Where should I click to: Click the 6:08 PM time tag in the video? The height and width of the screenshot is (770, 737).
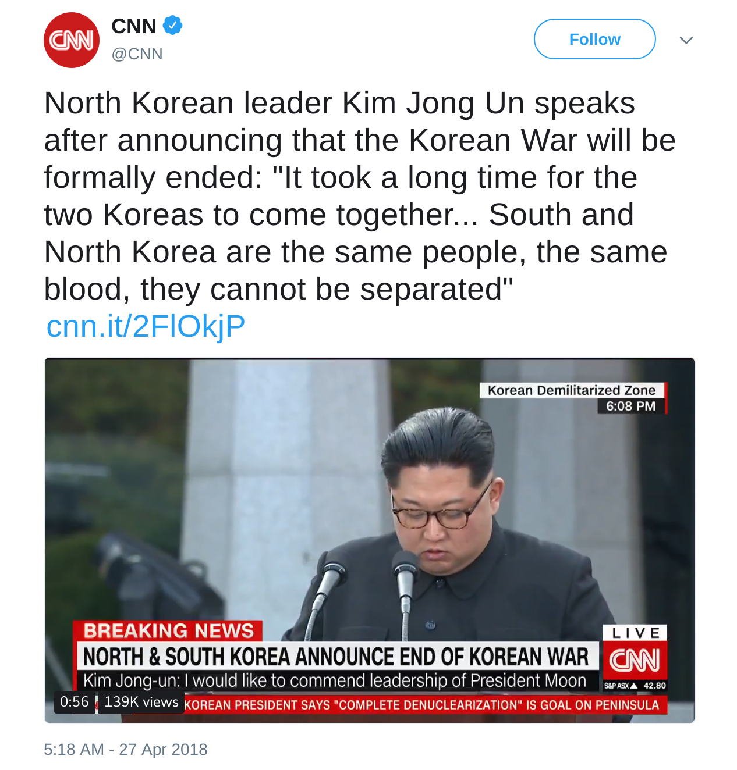point(631,406)
